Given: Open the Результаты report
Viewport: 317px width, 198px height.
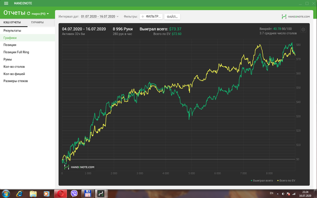Looking at the screenshot, I should click(28, 30).
